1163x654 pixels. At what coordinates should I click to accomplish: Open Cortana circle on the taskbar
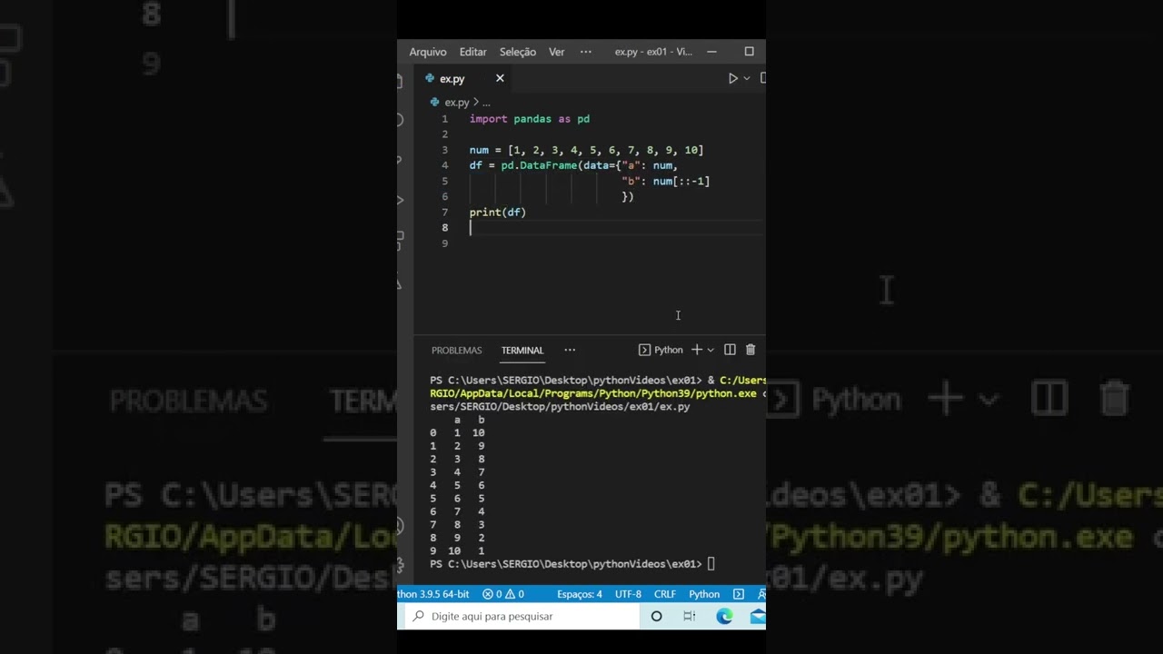click(x=657, y=616)
